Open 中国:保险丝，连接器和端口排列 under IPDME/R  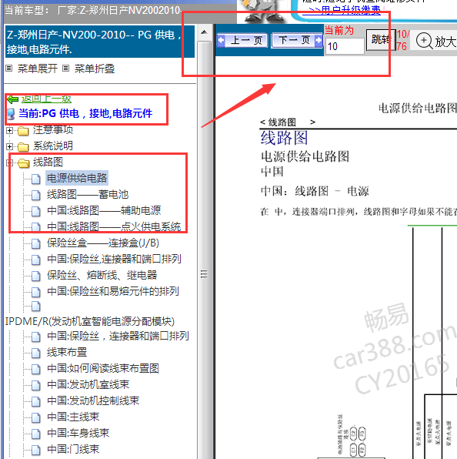[x=118, y=336]
